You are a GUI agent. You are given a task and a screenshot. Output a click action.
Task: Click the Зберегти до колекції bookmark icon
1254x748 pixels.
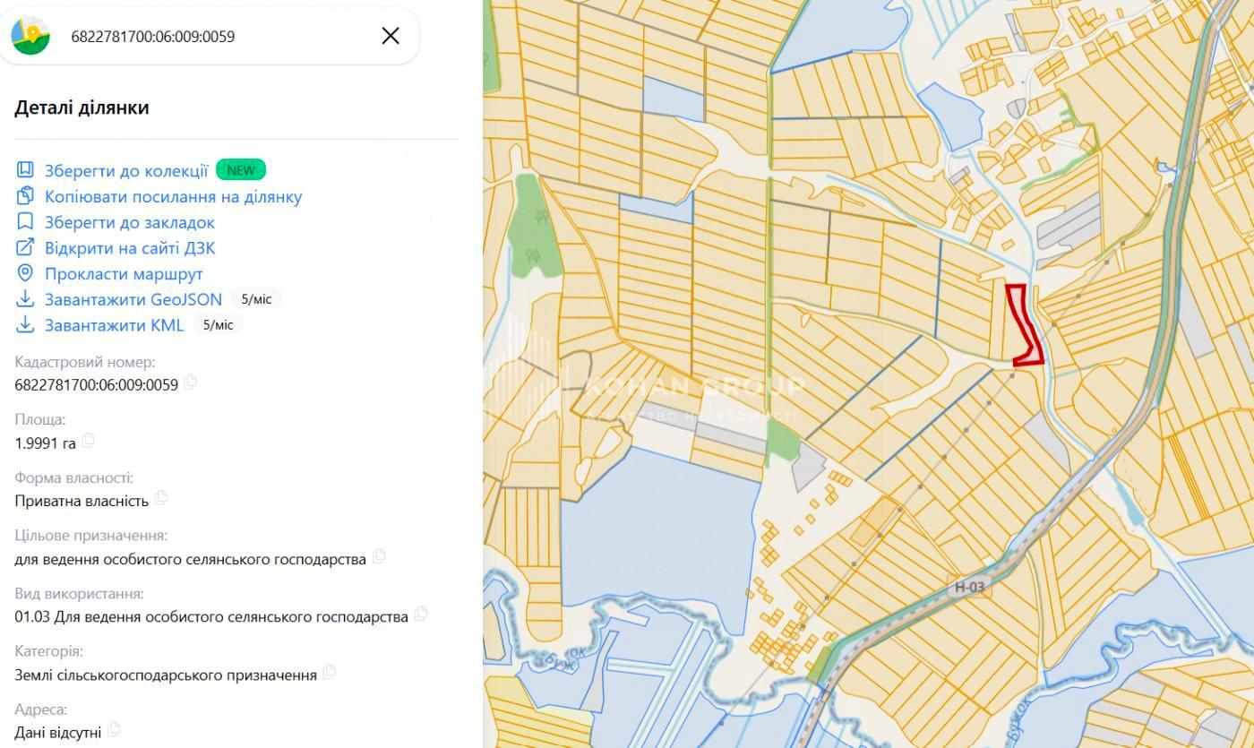(25, 170)
